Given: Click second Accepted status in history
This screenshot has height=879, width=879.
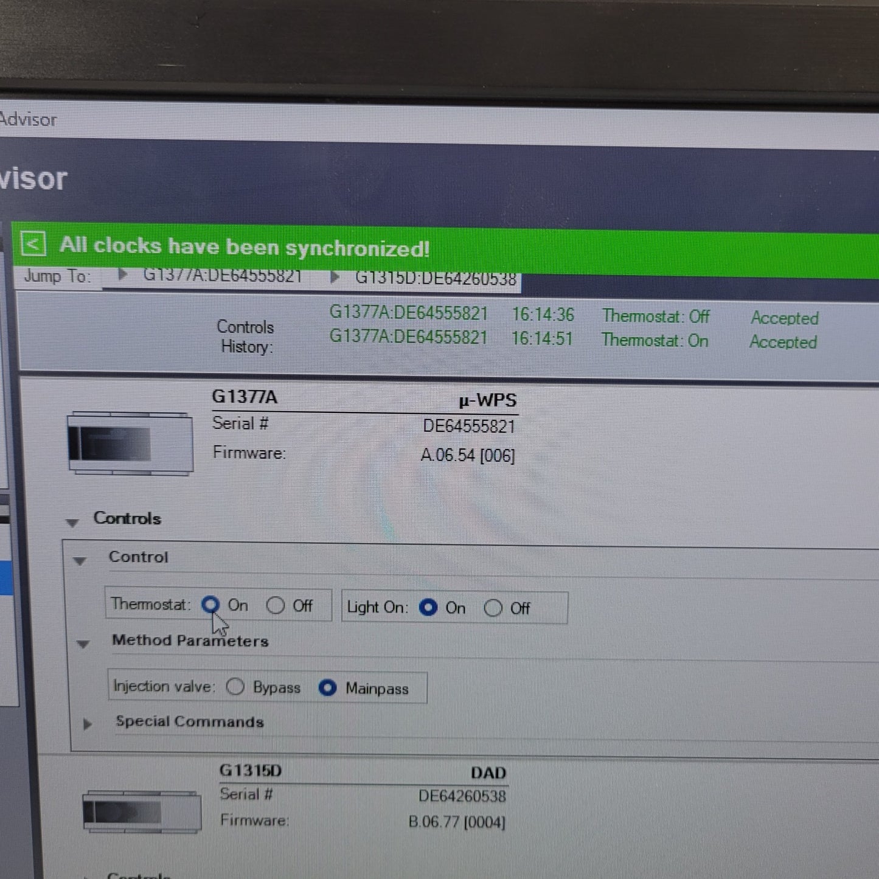Looking at the screenshot, I should pos(783,342).
